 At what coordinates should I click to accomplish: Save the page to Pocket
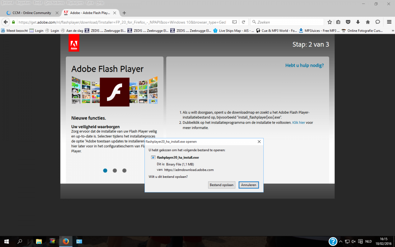tap(348, 22)
